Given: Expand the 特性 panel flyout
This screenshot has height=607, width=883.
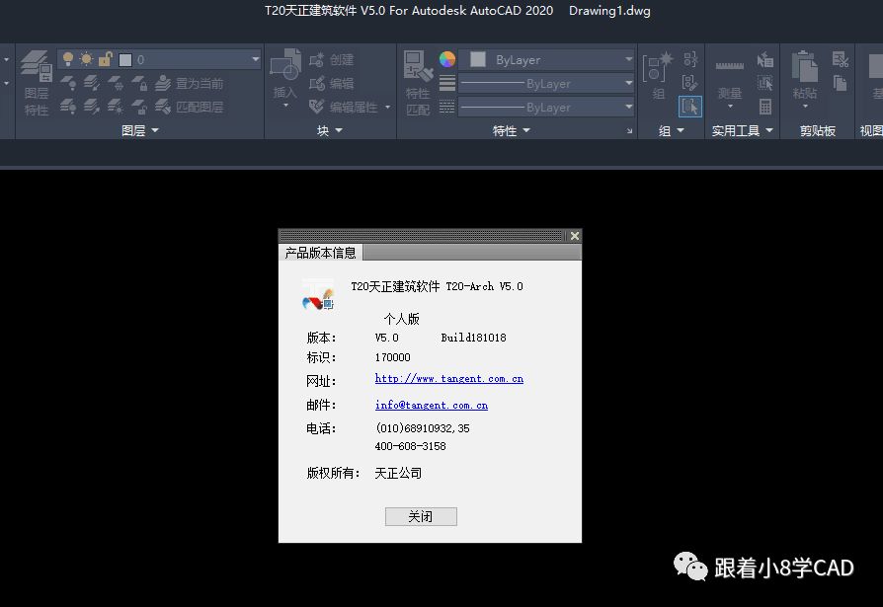Looking at the screenshot, I should click(512, 130).
